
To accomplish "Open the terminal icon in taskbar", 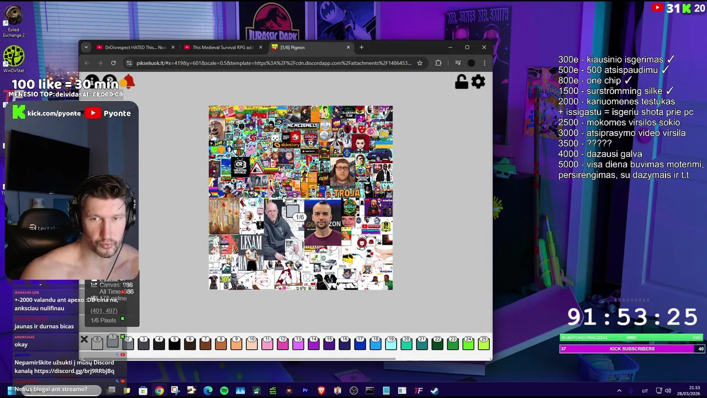I will point(370,391).
